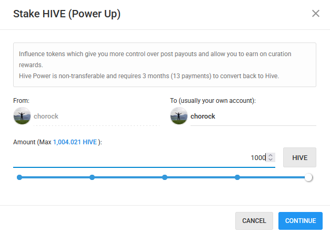Click the HIVE currency button
The height and width of the screenshot is (234, 330).
pyautogui.click(x=299, y=157)
